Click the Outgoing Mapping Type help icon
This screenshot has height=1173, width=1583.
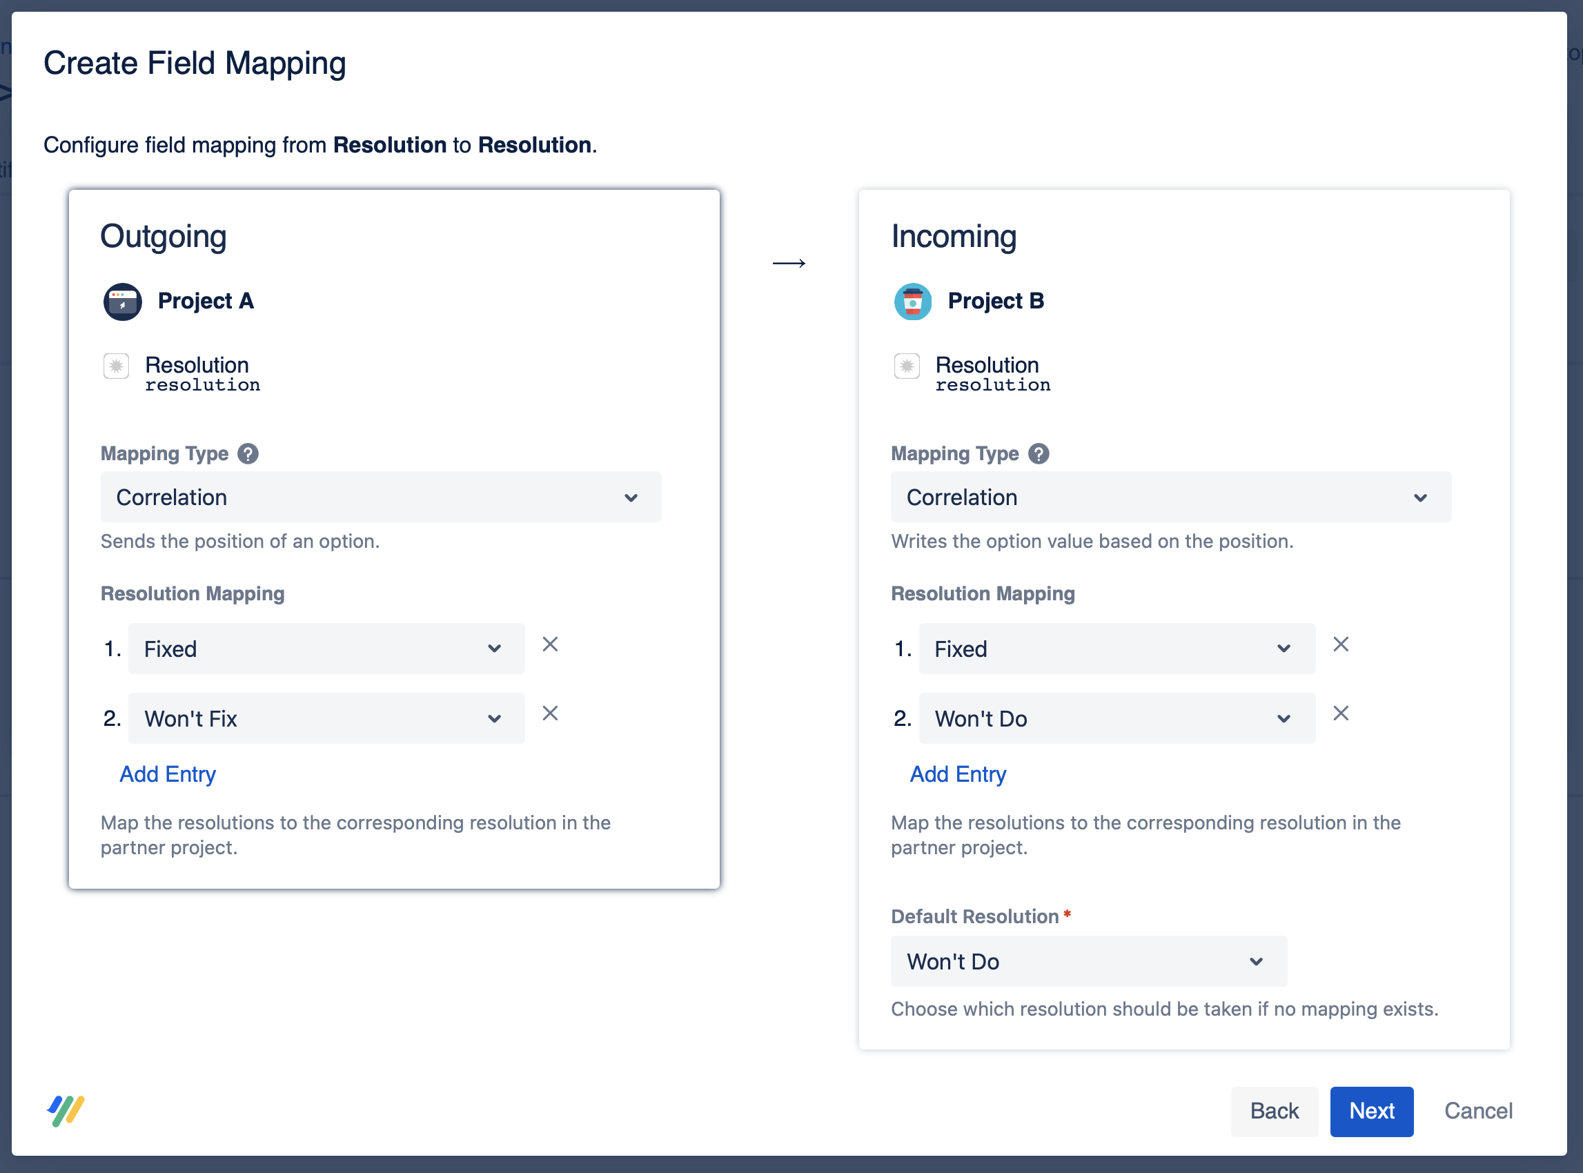[248, 454]
